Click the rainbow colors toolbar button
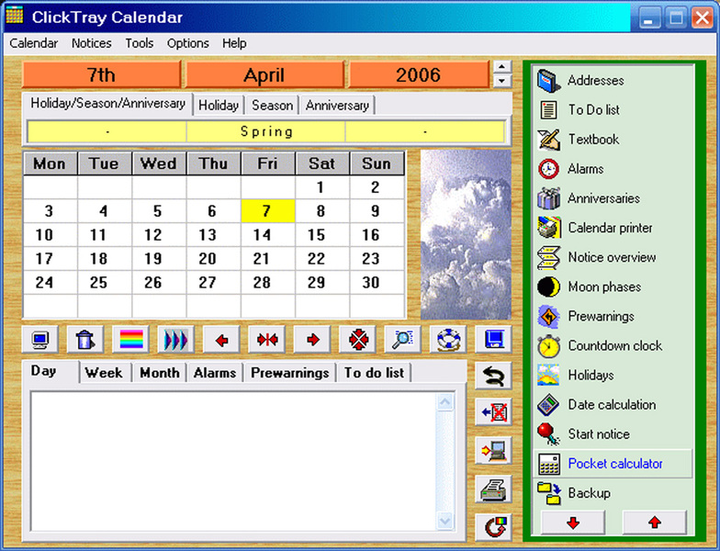Viewport: 720px width, 551px height. 130,340
